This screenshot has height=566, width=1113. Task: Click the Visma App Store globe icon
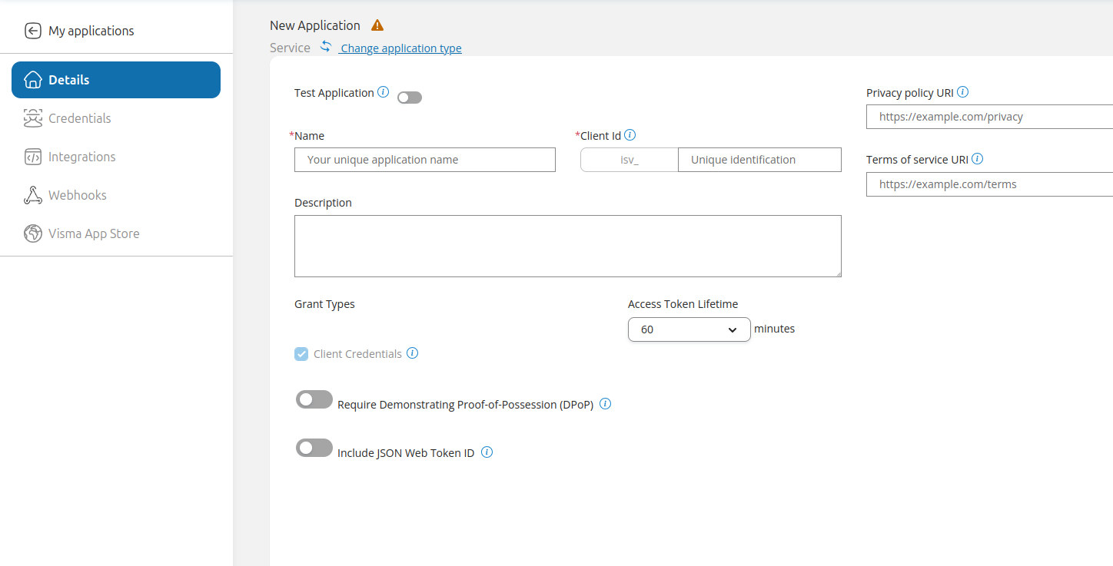click(33, 233)
